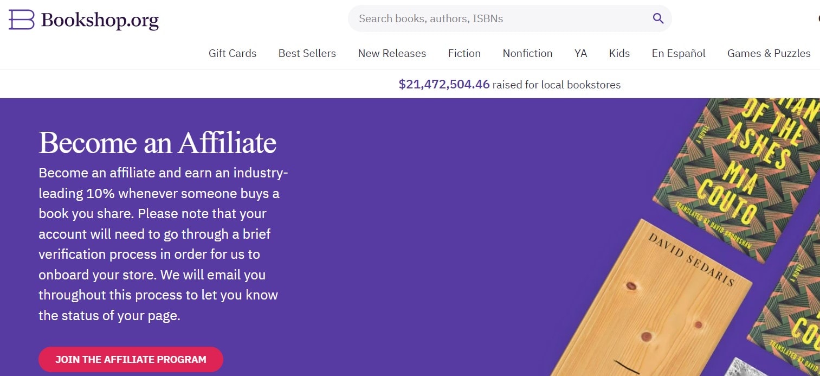The width and height of the screenshot is (820, 376).
Task: Click the Become an Affiliate heading
Action: [x=158, y=143]
